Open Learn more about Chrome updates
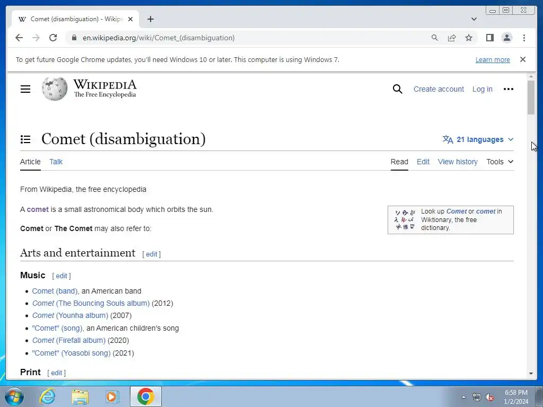The height and width of the screenshot is (407, 543). pyautogui.click(x=493, y=59)
